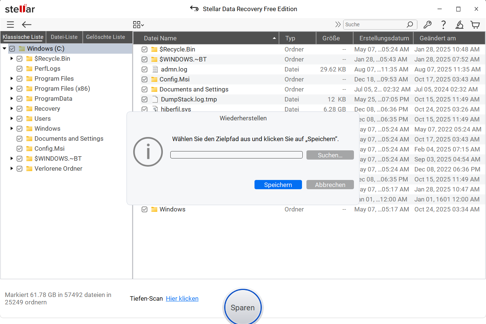486x324 pixels.
Task: Uncheck the PerfLogs folder checkbox
Action: [20, 69]
